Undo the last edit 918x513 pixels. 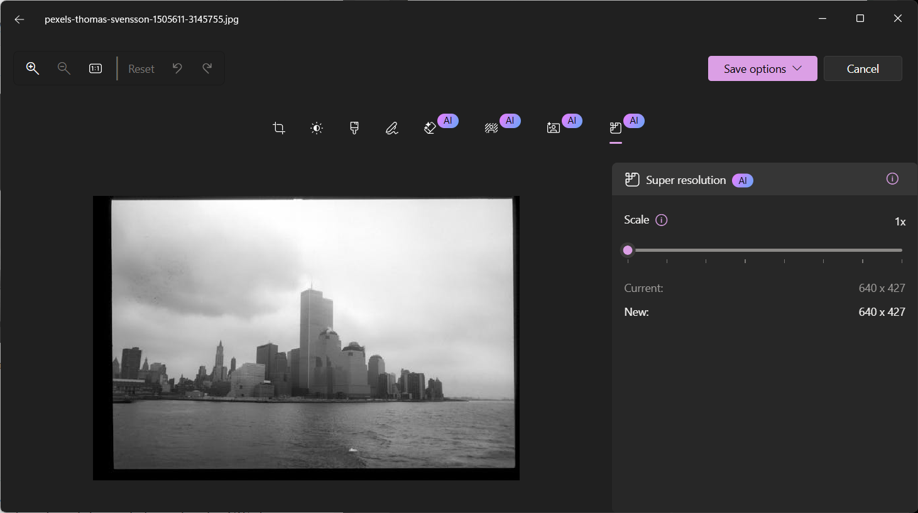(x=177, y=68)
